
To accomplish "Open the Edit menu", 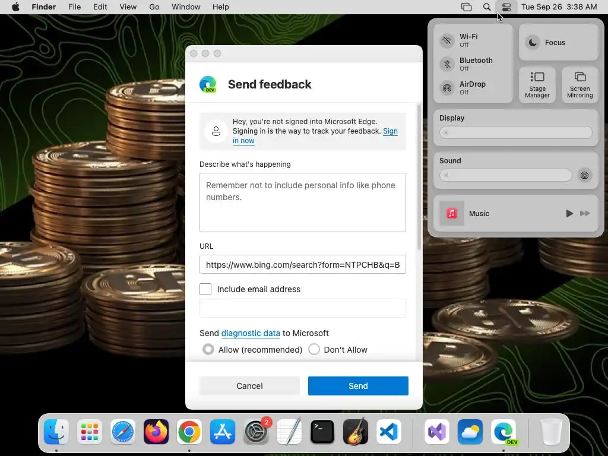I will click(100, 7).
